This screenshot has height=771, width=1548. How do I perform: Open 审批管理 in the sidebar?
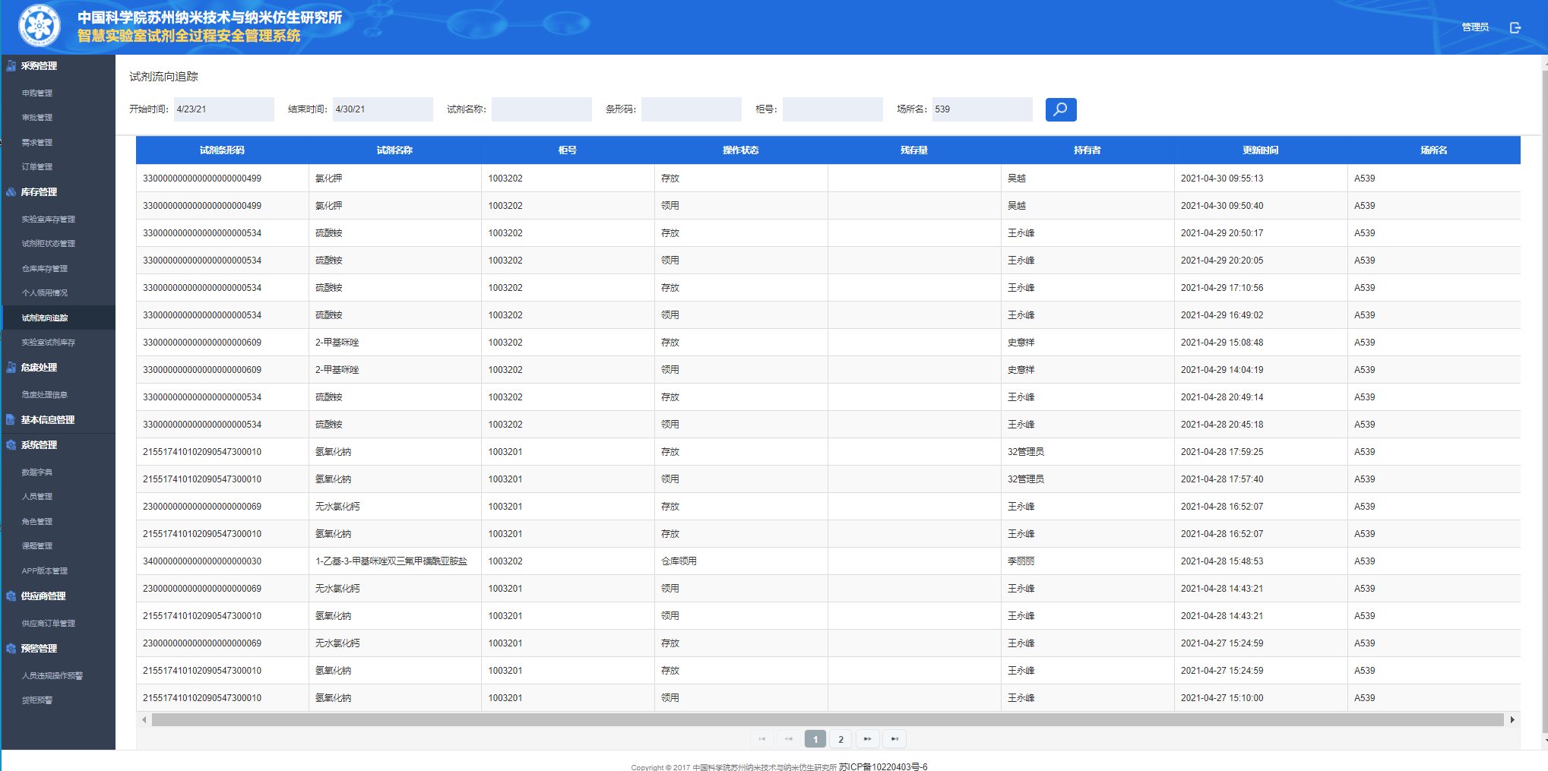(37, 118)
